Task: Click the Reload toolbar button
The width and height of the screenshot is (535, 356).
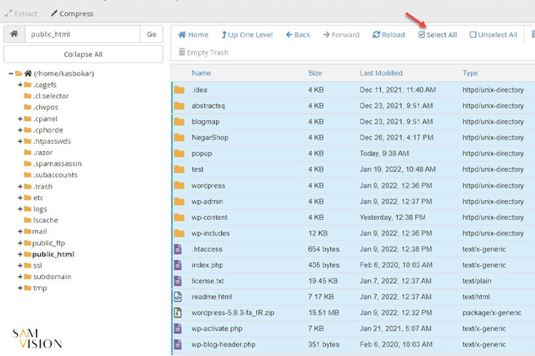Action: [388, 34]
